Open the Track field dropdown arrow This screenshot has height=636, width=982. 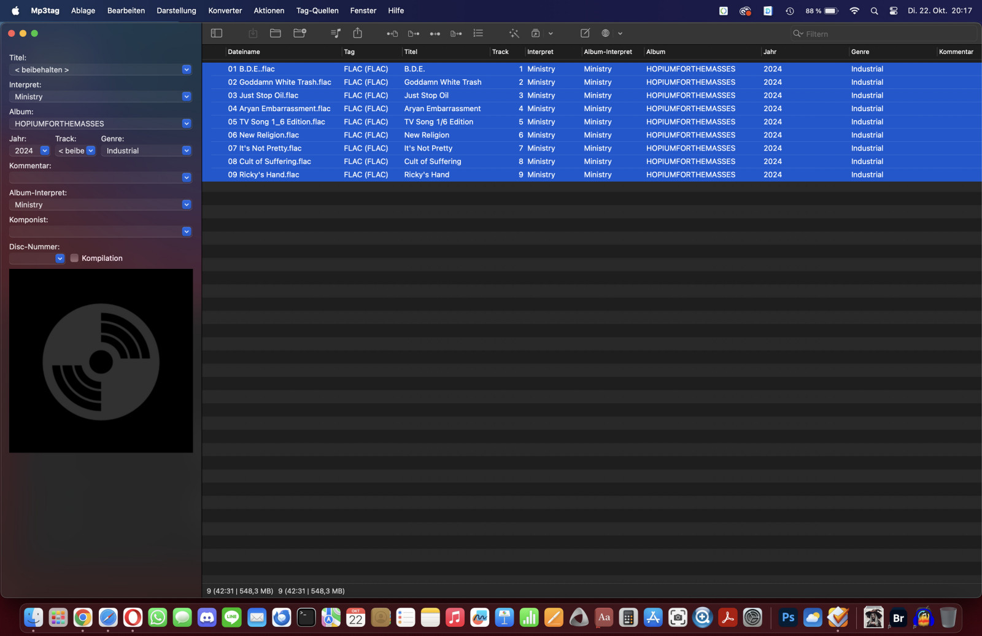[91, 150]
